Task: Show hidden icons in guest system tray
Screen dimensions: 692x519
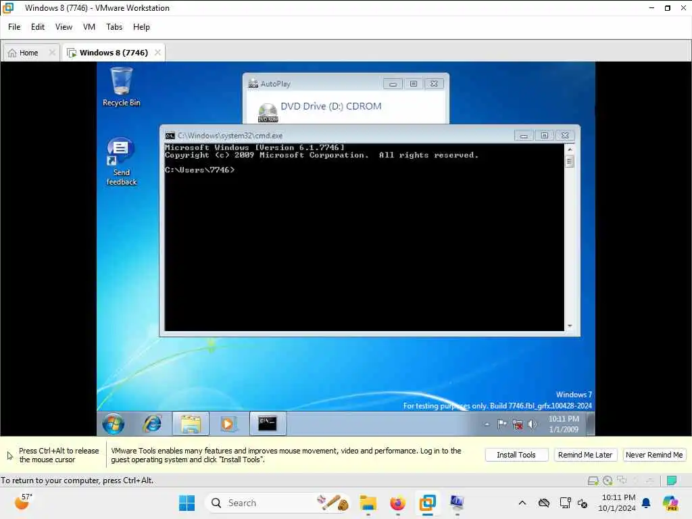Action: click(487, 424)
